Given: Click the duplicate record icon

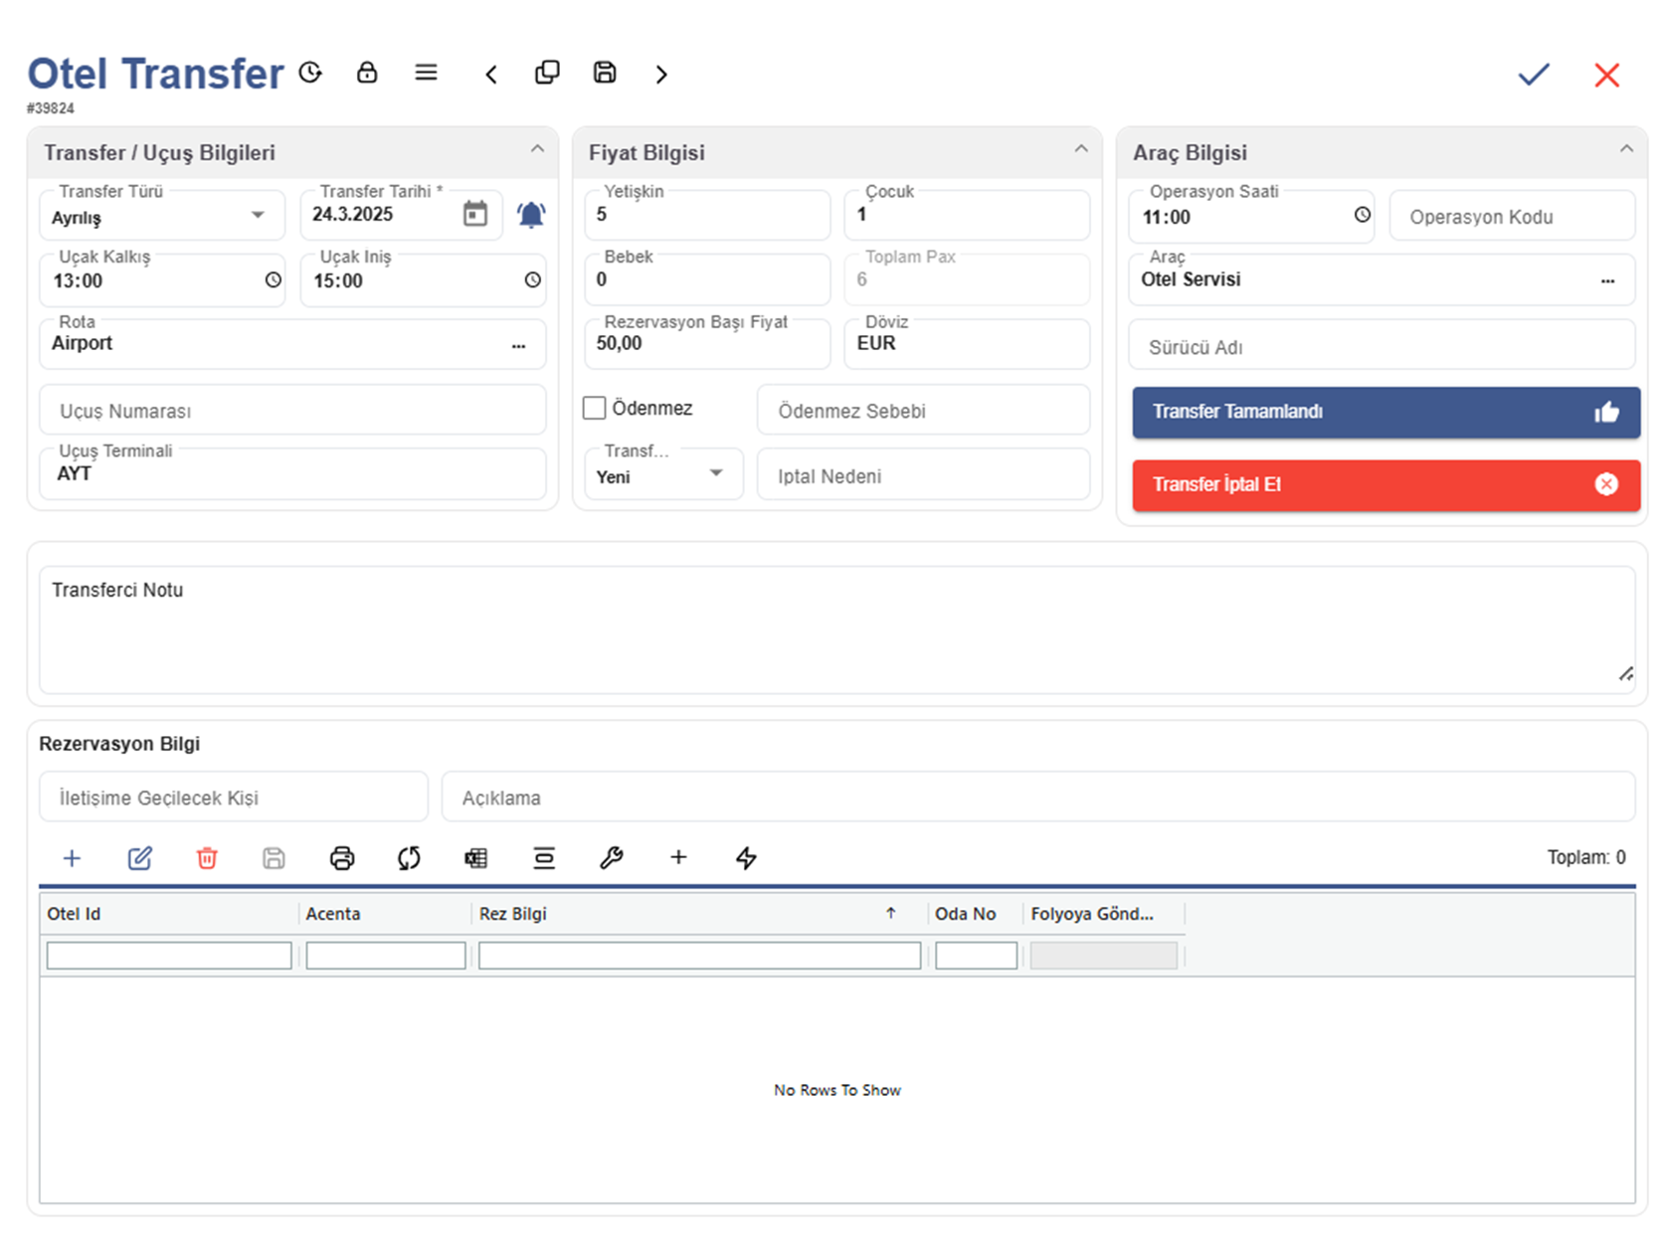Looking at the screenshot, I should (547, 73).
